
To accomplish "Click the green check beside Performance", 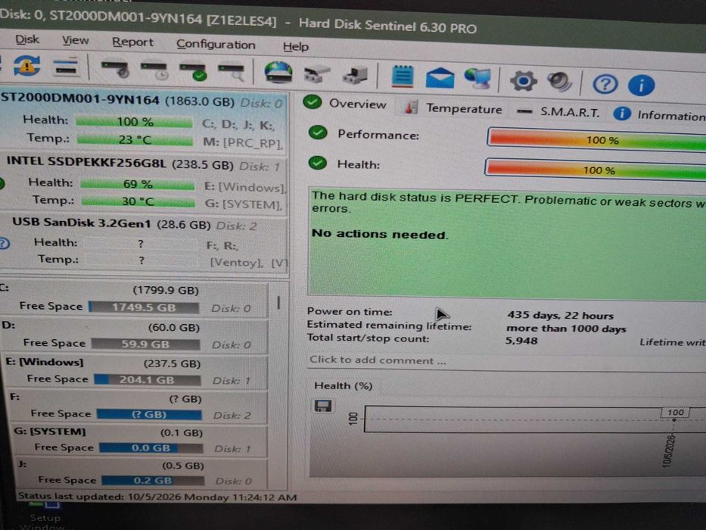I will (x=318, y=133).
